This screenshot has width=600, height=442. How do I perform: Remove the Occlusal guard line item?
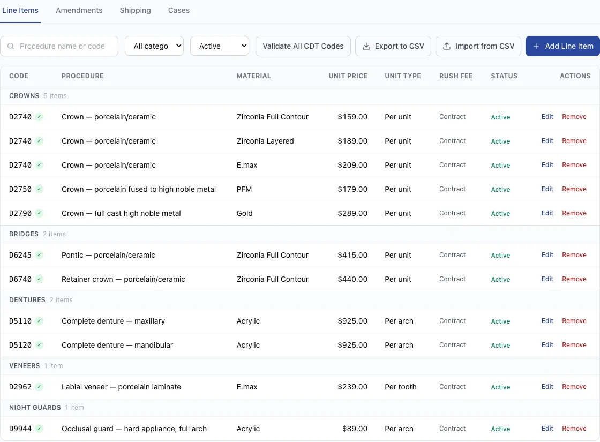pos(574,428)
